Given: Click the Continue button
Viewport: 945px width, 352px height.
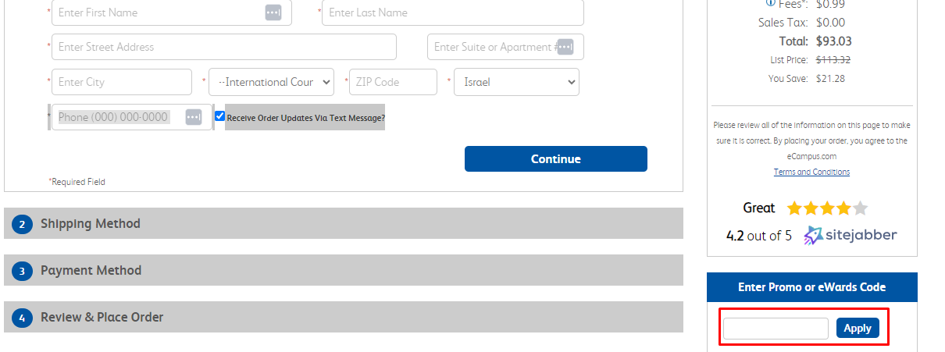Looking at the screenshot, I should pyautogui.click(x=556, y=158).
